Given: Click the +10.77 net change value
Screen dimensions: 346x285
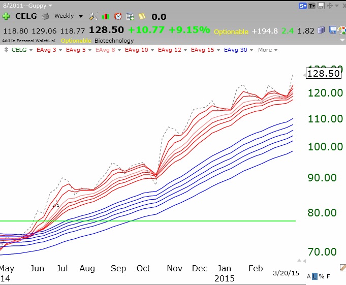Looking at the screenshot, I should point(146,30).
